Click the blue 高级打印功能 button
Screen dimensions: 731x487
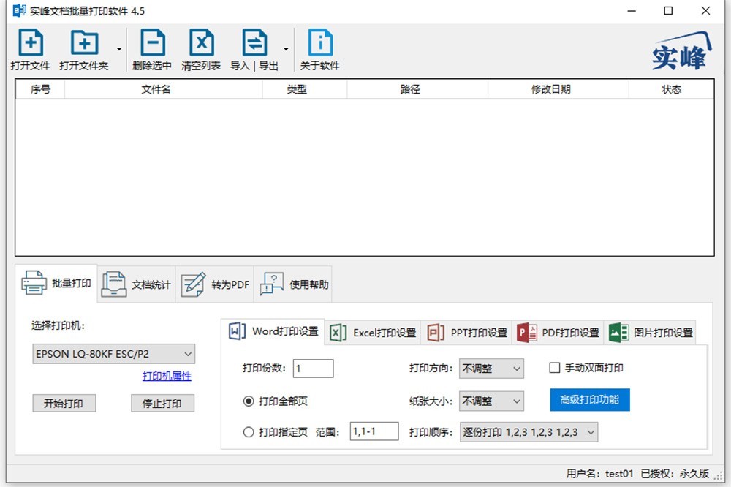(589, 400)
